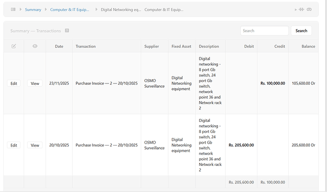Click the puzzle-piece icon in top-right bar
The width and height of the screenshot is (327, 192).
(301, 9)
